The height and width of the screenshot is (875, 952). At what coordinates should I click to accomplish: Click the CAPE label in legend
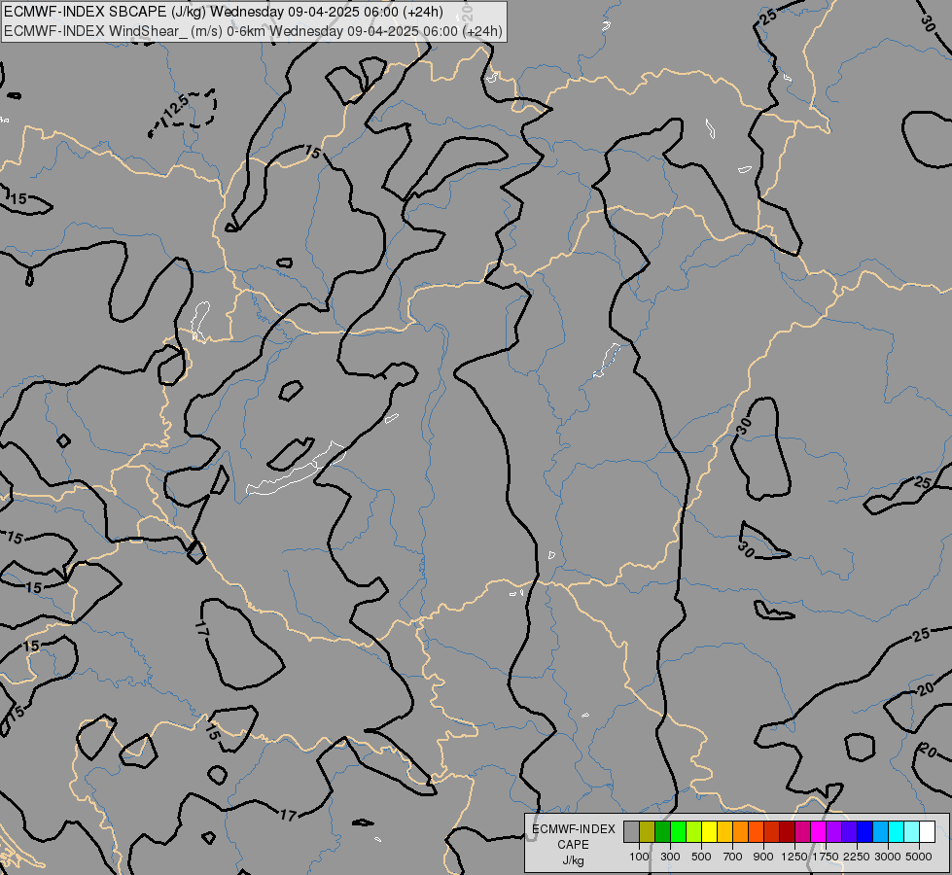573,845
